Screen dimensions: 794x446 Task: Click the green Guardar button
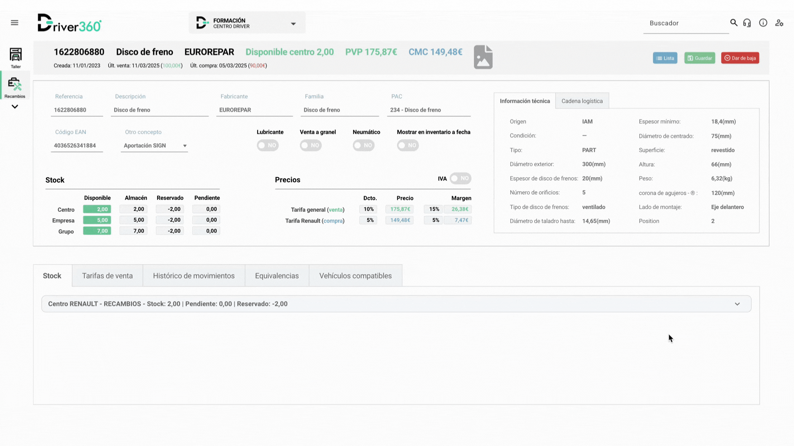[699, 58]
